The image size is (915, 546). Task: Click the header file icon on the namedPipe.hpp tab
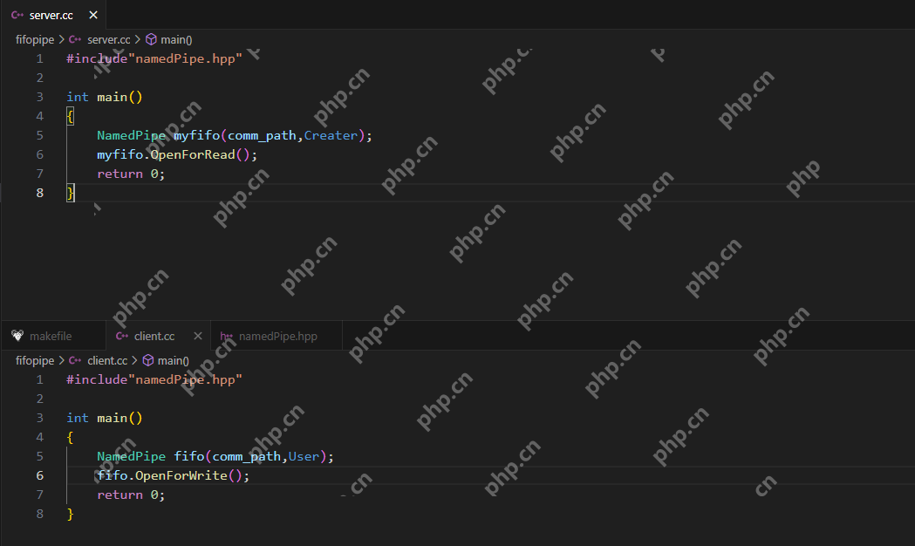coord(226,336)
